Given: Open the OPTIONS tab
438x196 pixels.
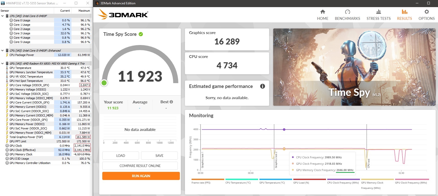Looking at the screenshot, I should (x=427, y=15).
